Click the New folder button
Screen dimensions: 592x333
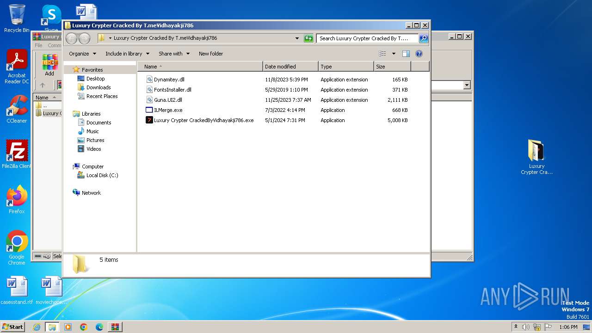(x=211, y=54)
